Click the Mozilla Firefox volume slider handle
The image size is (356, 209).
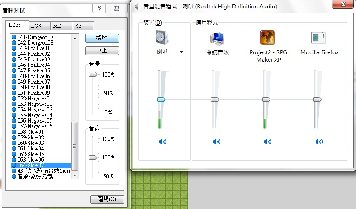(317, 99)
